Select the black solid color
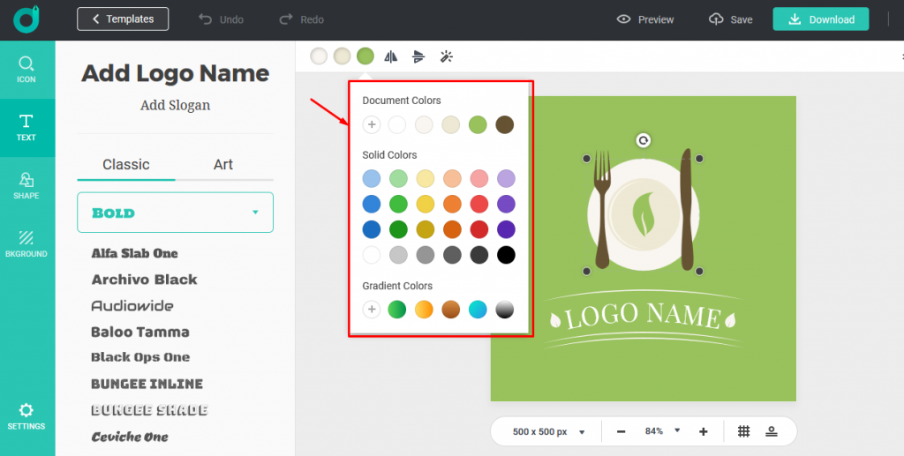The image size is (904, 456). coord(506,255)
